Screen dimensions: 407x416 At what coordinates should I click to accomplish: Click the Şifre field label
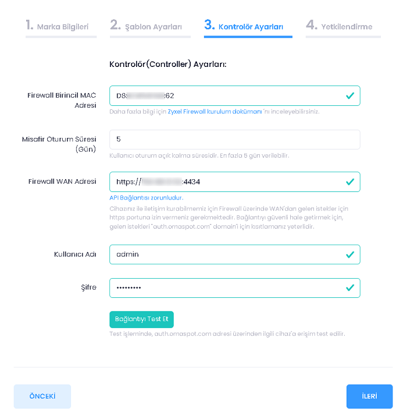[x=88, y=287]
